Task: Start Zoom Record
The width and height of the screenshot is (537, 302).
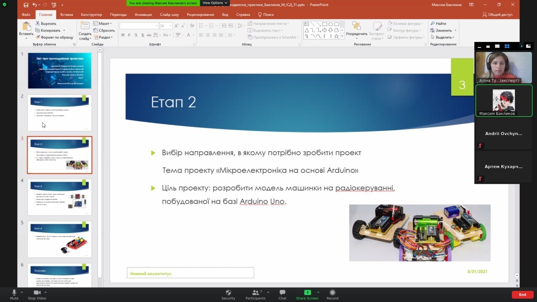Action: 332,294
